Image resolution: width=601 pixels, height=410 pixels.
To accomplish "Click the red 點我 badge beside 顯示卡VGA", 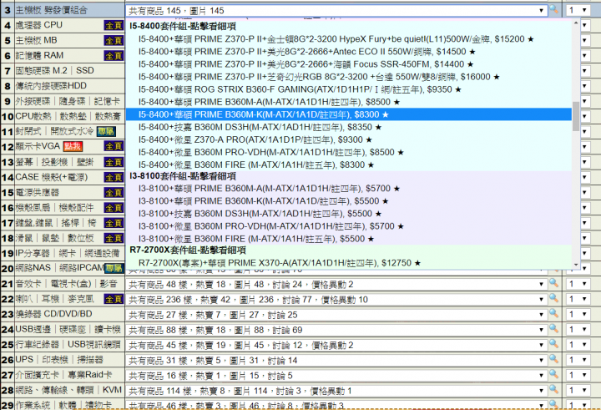I will coord(73,146).
